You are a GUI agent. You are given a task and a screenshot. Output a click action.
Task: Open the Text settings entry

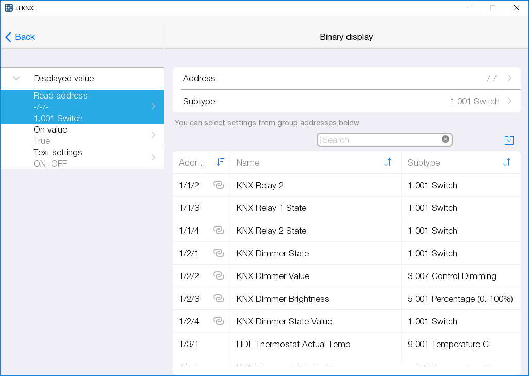(x=82, y=157)
